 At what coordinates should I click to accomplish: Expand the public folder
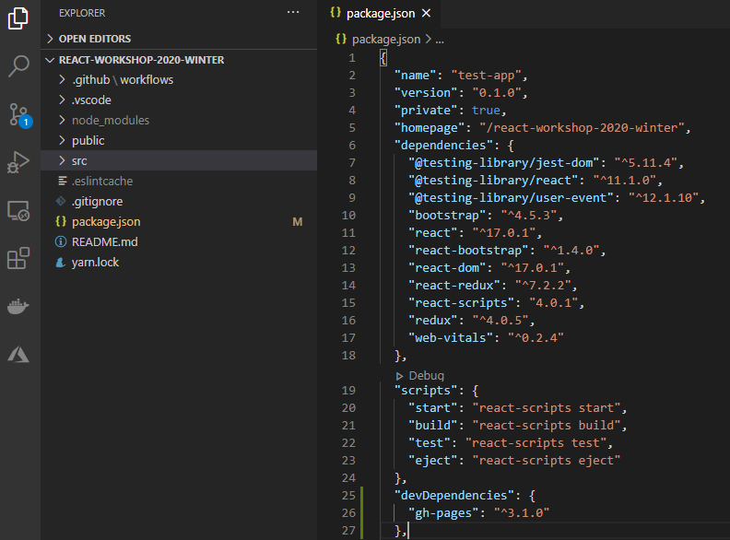[179, 141]
